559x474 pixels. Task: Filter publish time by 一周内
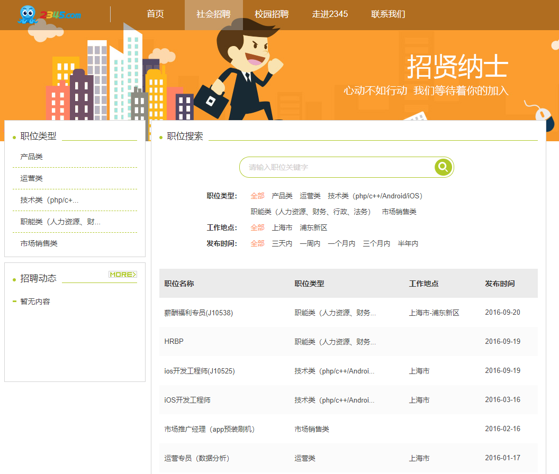[310, 243]
